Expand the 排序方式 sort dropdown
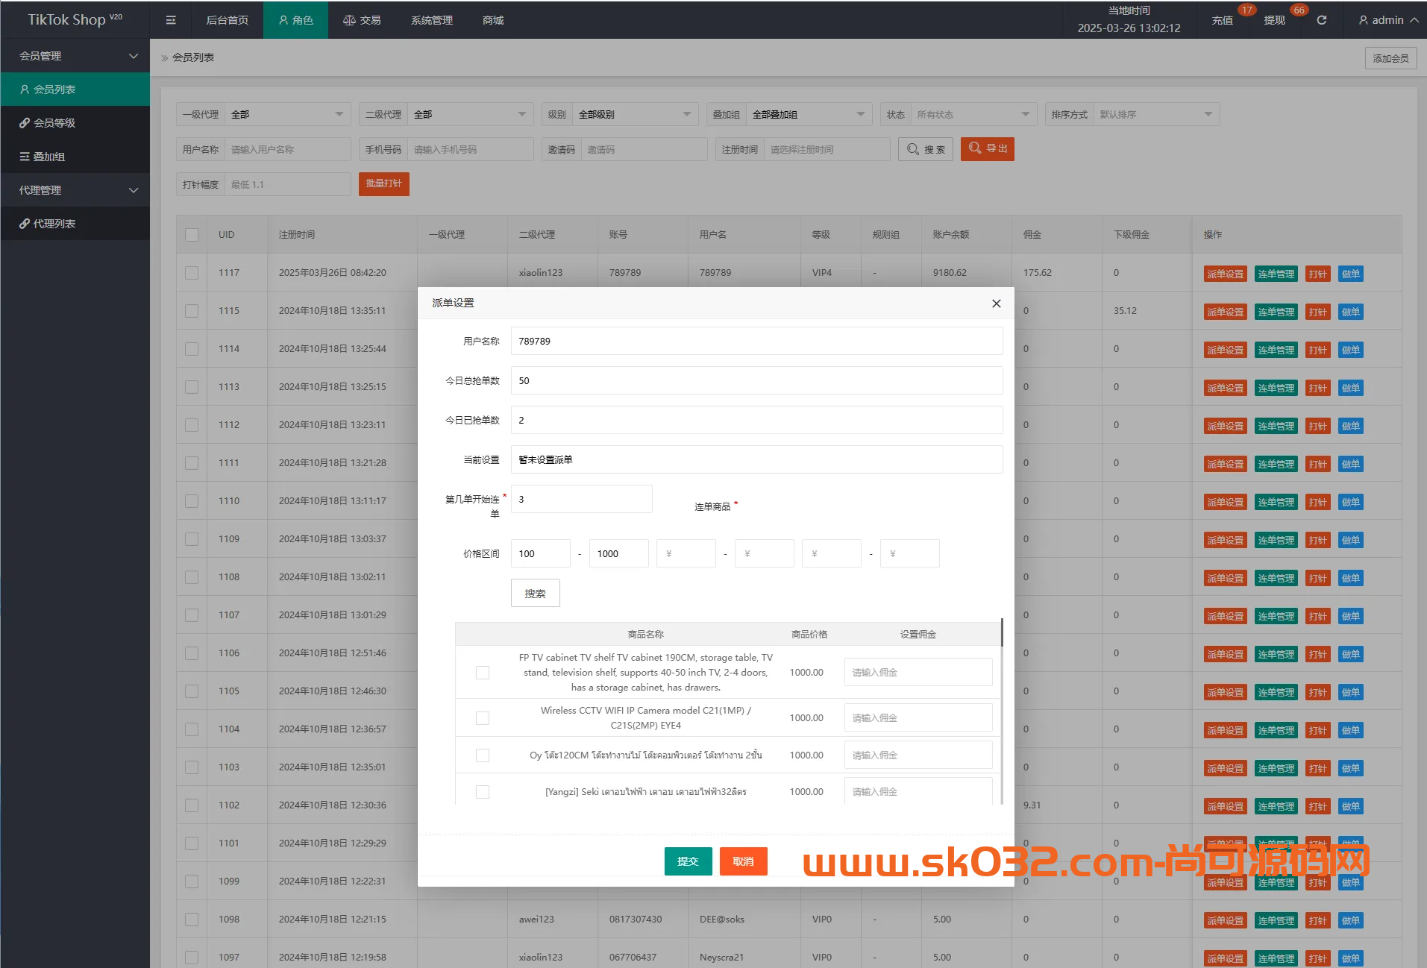Image resolution: width=1427 pixels, height=968 pixels. tap(1155, 114)
